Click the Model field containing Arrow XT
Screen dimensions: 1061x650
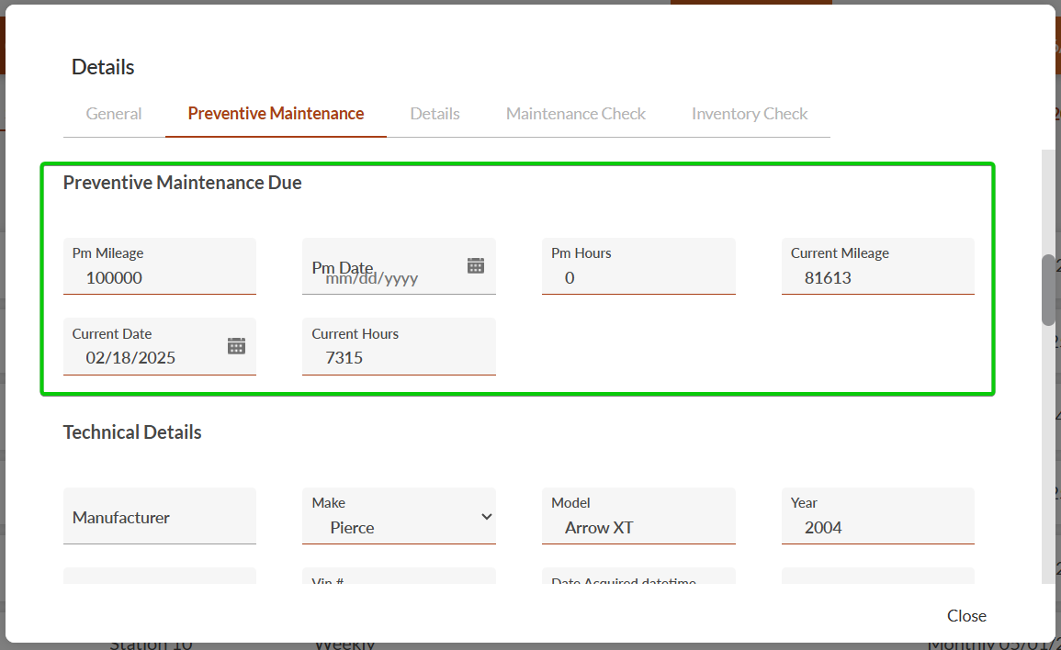(638, 527)
